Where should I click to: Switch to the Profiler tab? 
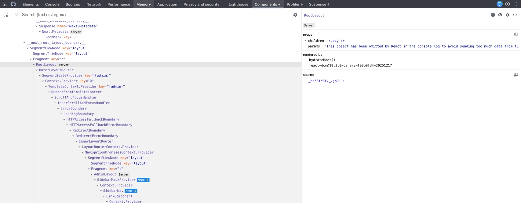(294, 4)
